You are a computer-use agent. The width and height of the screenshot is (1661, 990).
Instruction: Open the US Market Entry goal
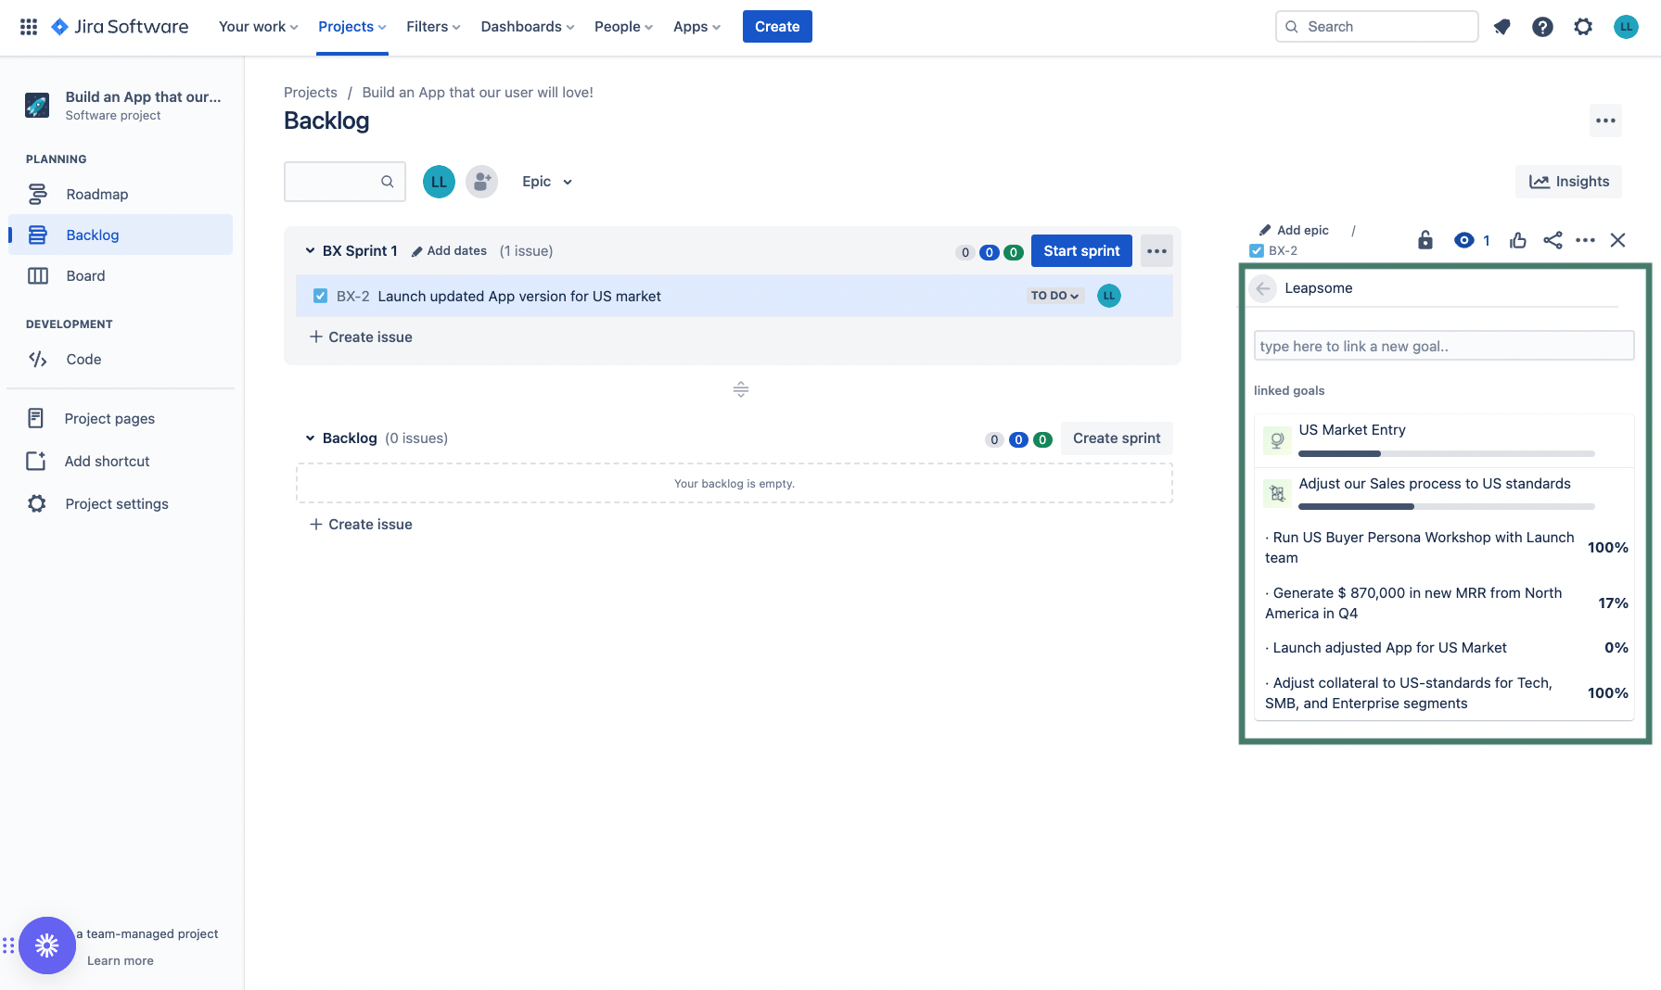tap(1352, 430)
